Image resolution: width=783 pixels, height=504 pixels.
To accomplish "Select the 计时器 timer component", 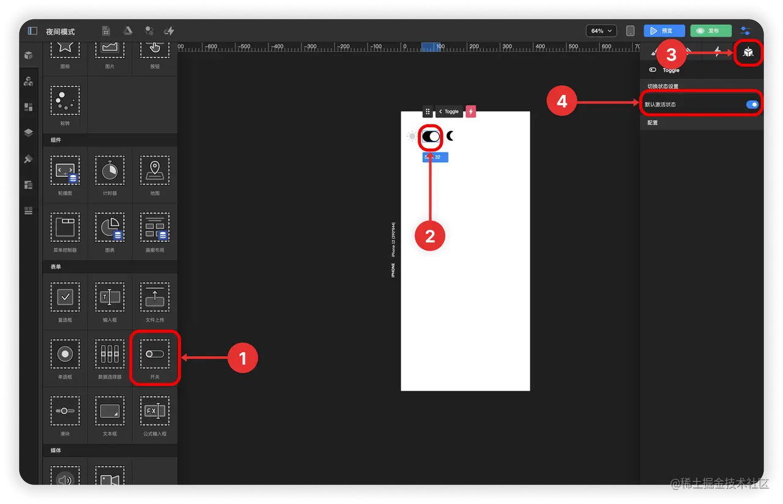I will click(x=109, y=175).
